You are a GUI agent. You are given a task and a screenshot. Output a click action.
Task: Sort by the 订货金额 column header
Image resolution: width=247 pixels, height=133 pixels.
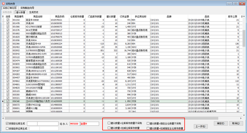click(x=124, y=16)
